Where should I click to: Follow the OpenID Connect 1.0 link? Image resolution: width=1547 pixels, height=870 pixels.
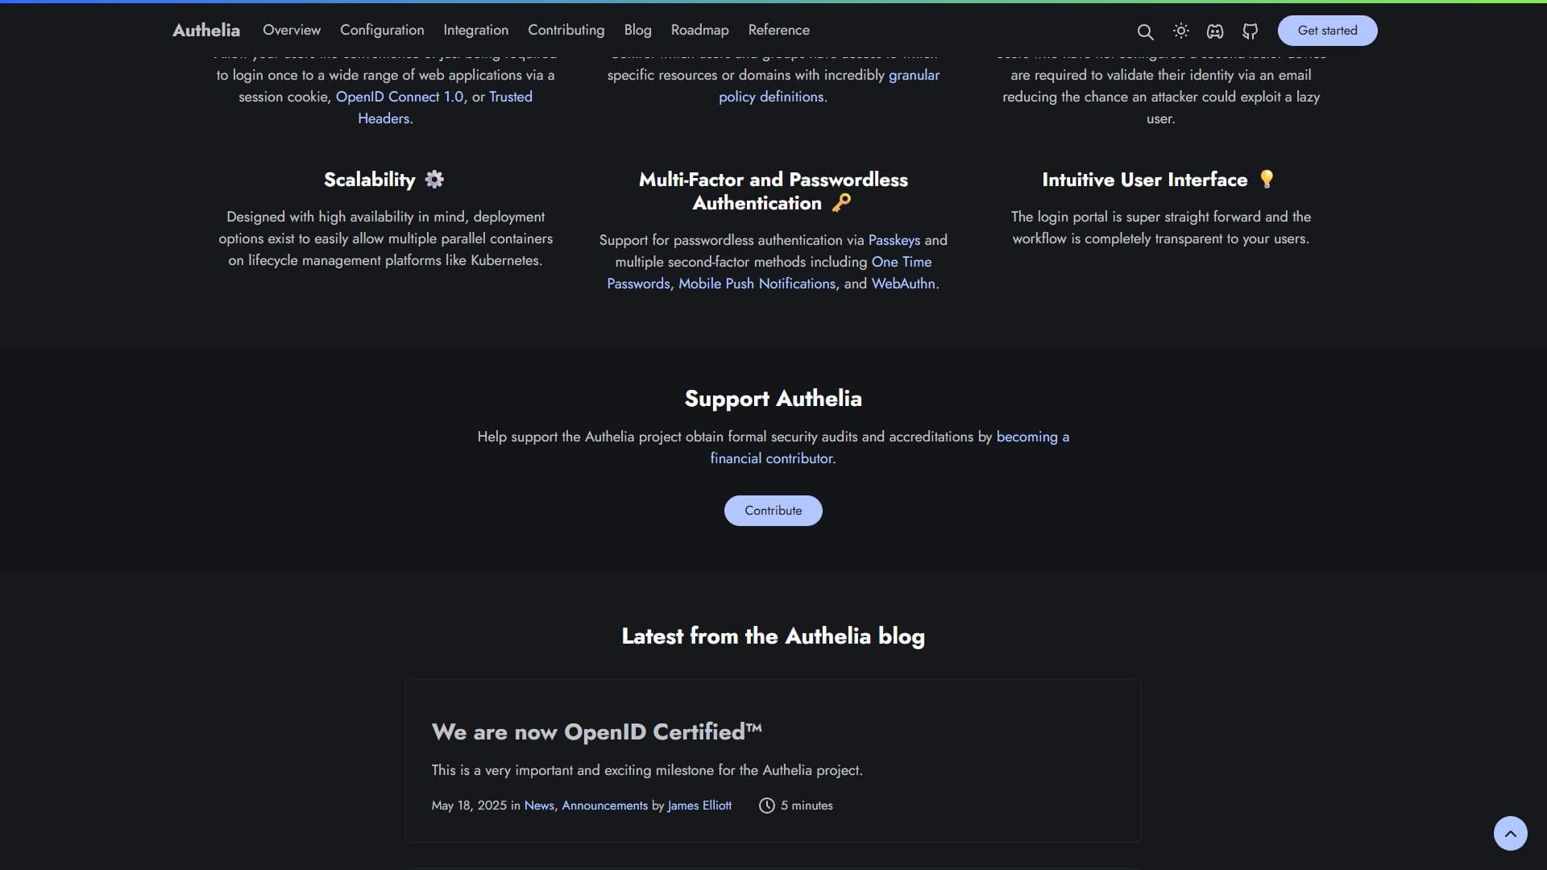click(x=400, y=97)
